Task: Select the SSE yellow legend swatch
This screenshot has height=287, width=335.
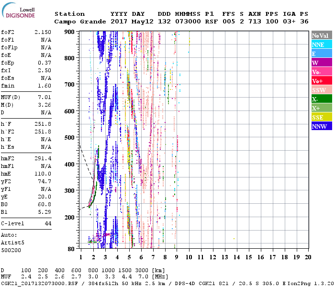Action: click(x=322, y=117)
